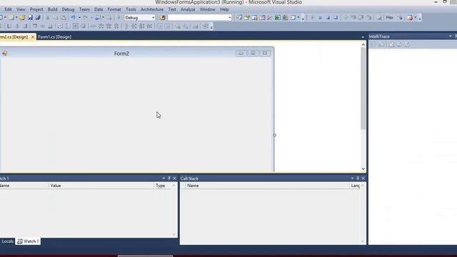Click the red Breakpoints window icon
This screenshot has height=257, width=457.
(410, 18)
